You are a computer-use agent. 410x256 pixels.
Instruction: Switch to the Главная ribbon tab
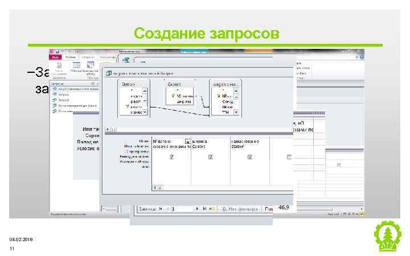click(71, 57)
